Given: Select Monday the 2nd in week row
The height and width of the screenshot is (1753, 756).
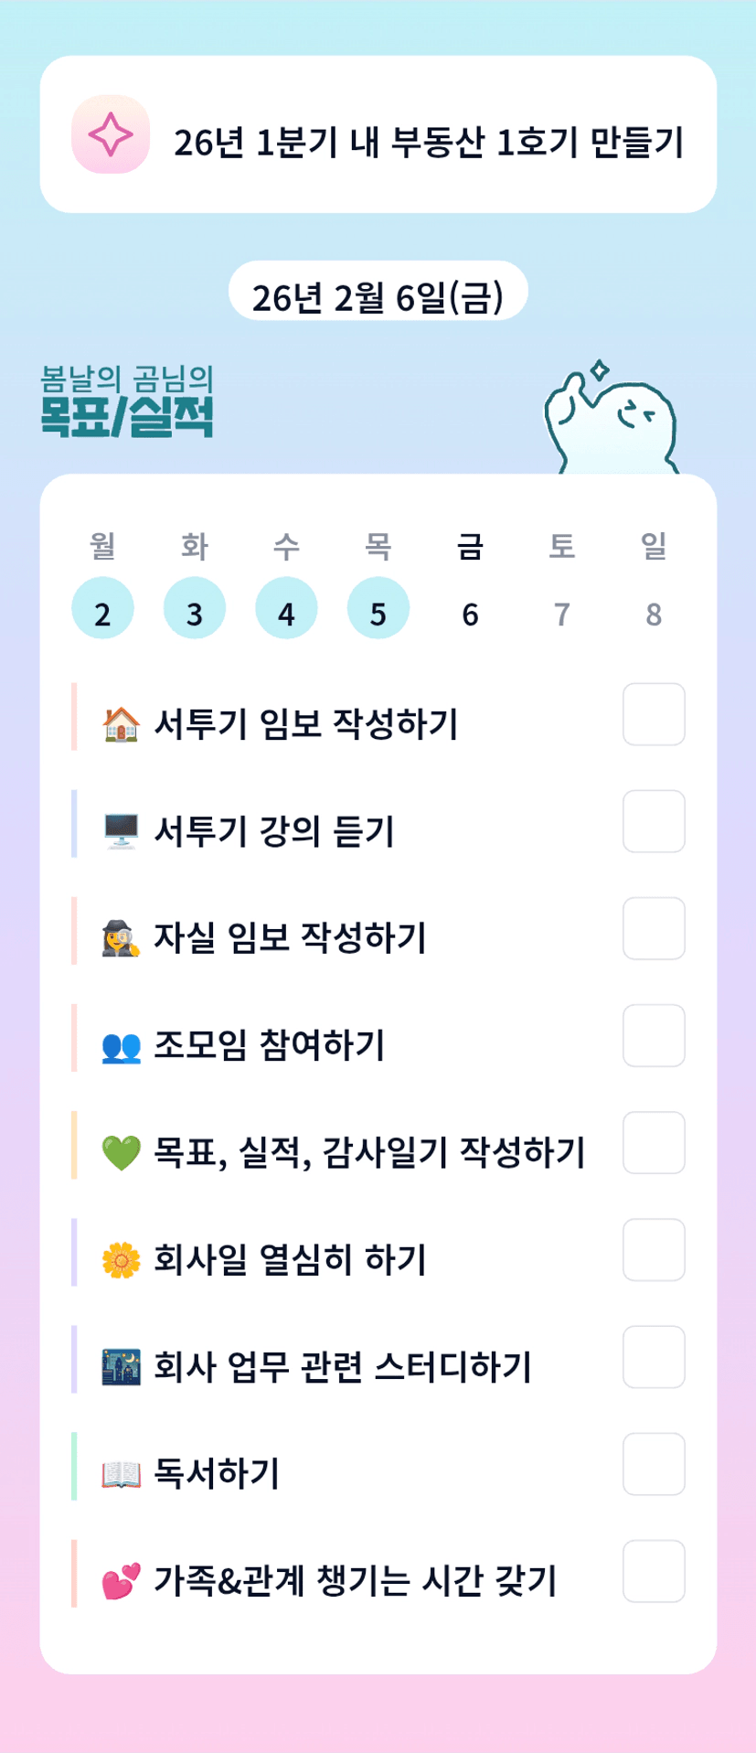Looking at the screenshot, I should (x=102, y=608).
